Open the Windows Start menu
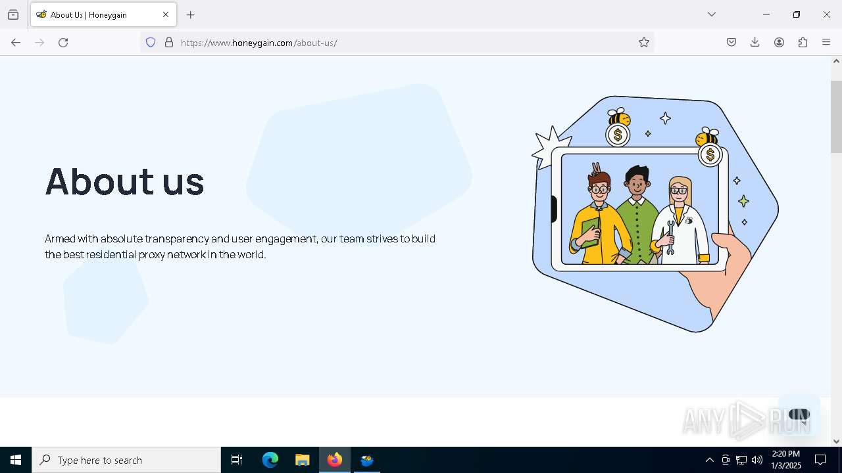The image size is (842, 473). point(16,460)
